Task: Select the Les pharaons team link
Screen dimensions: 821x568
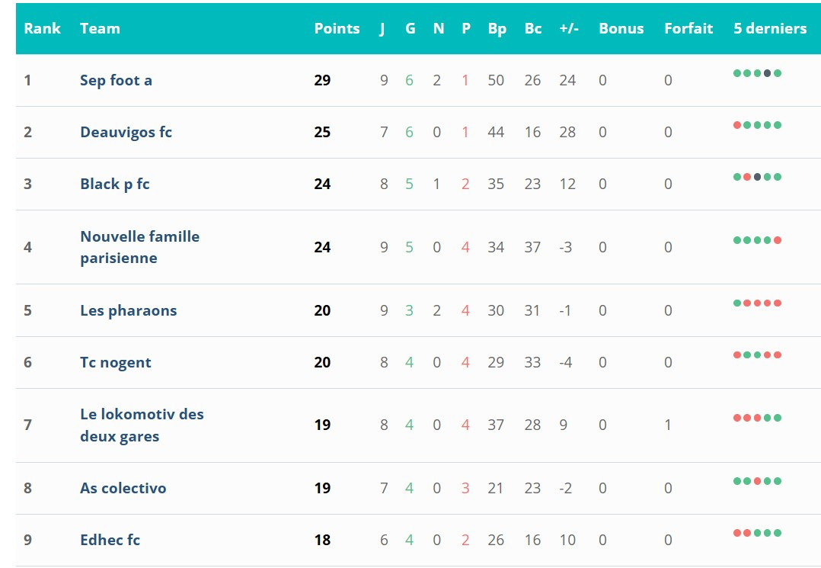Action: tap(128, 310)
